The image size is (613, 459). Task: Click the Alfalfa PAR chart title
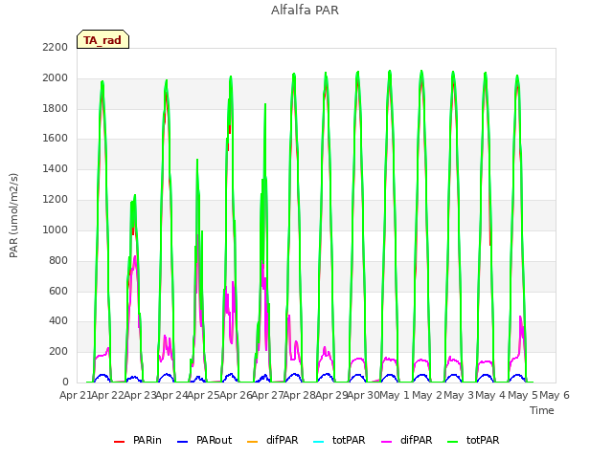tap(305, 10)
